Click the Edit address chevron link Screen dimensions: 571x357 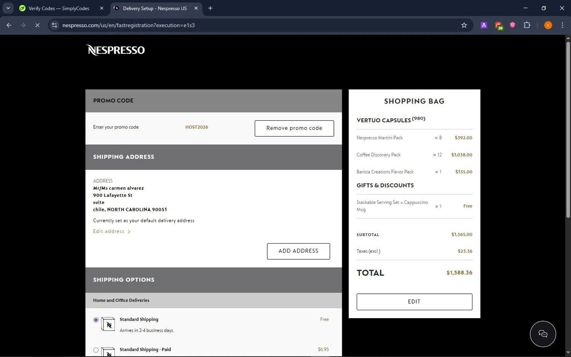click(112, 231)
